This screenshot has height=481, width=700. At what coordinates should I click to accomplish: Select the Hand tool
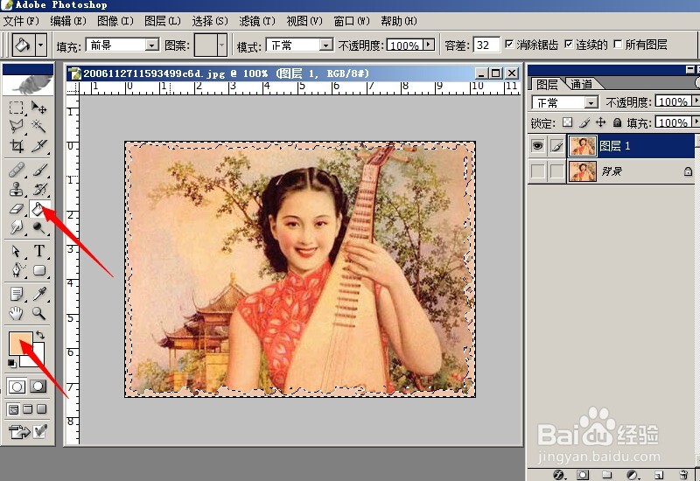coord(17,313)
